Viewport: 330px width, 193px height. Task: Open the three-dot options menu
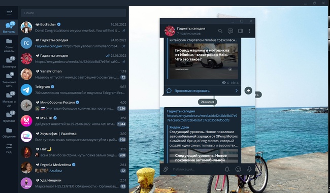click(249, 31)
